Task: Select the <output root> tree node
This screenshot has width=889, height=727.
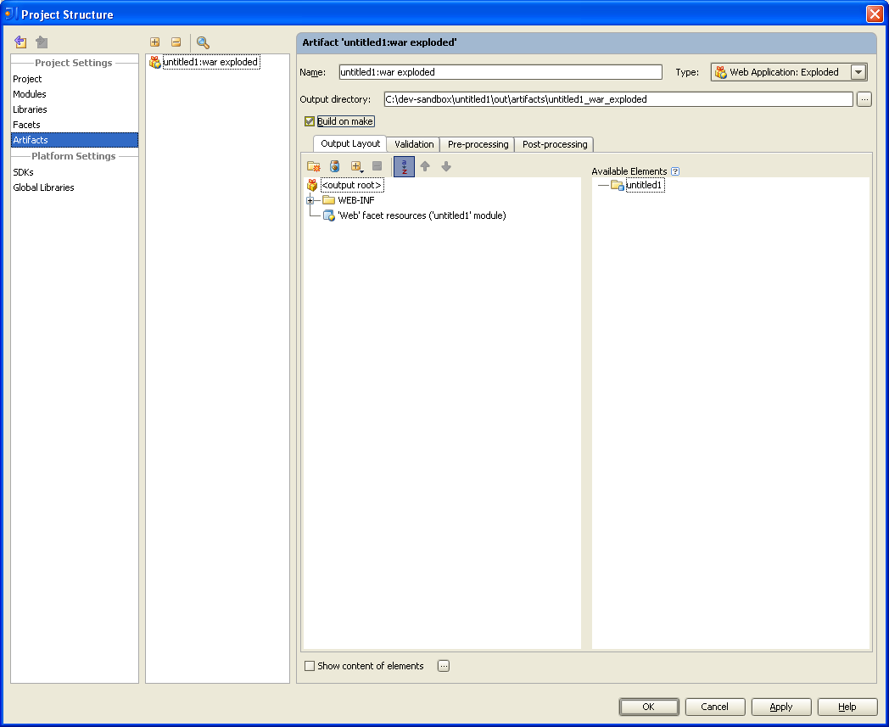Action: 351,186
